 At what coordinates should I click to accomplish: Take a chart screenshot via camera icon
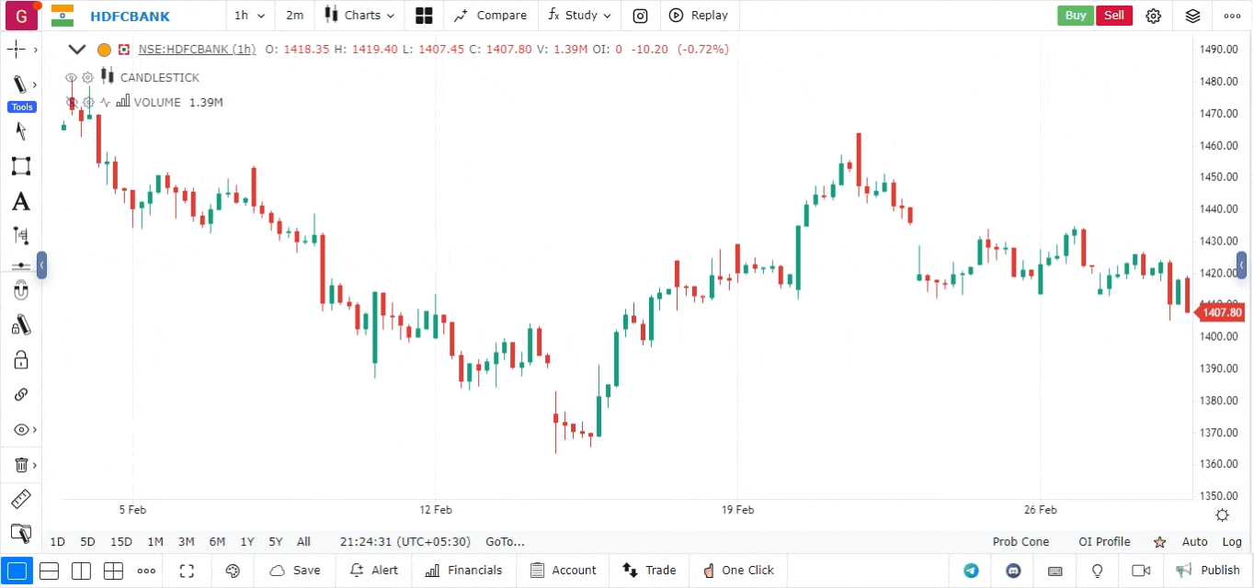640,16
